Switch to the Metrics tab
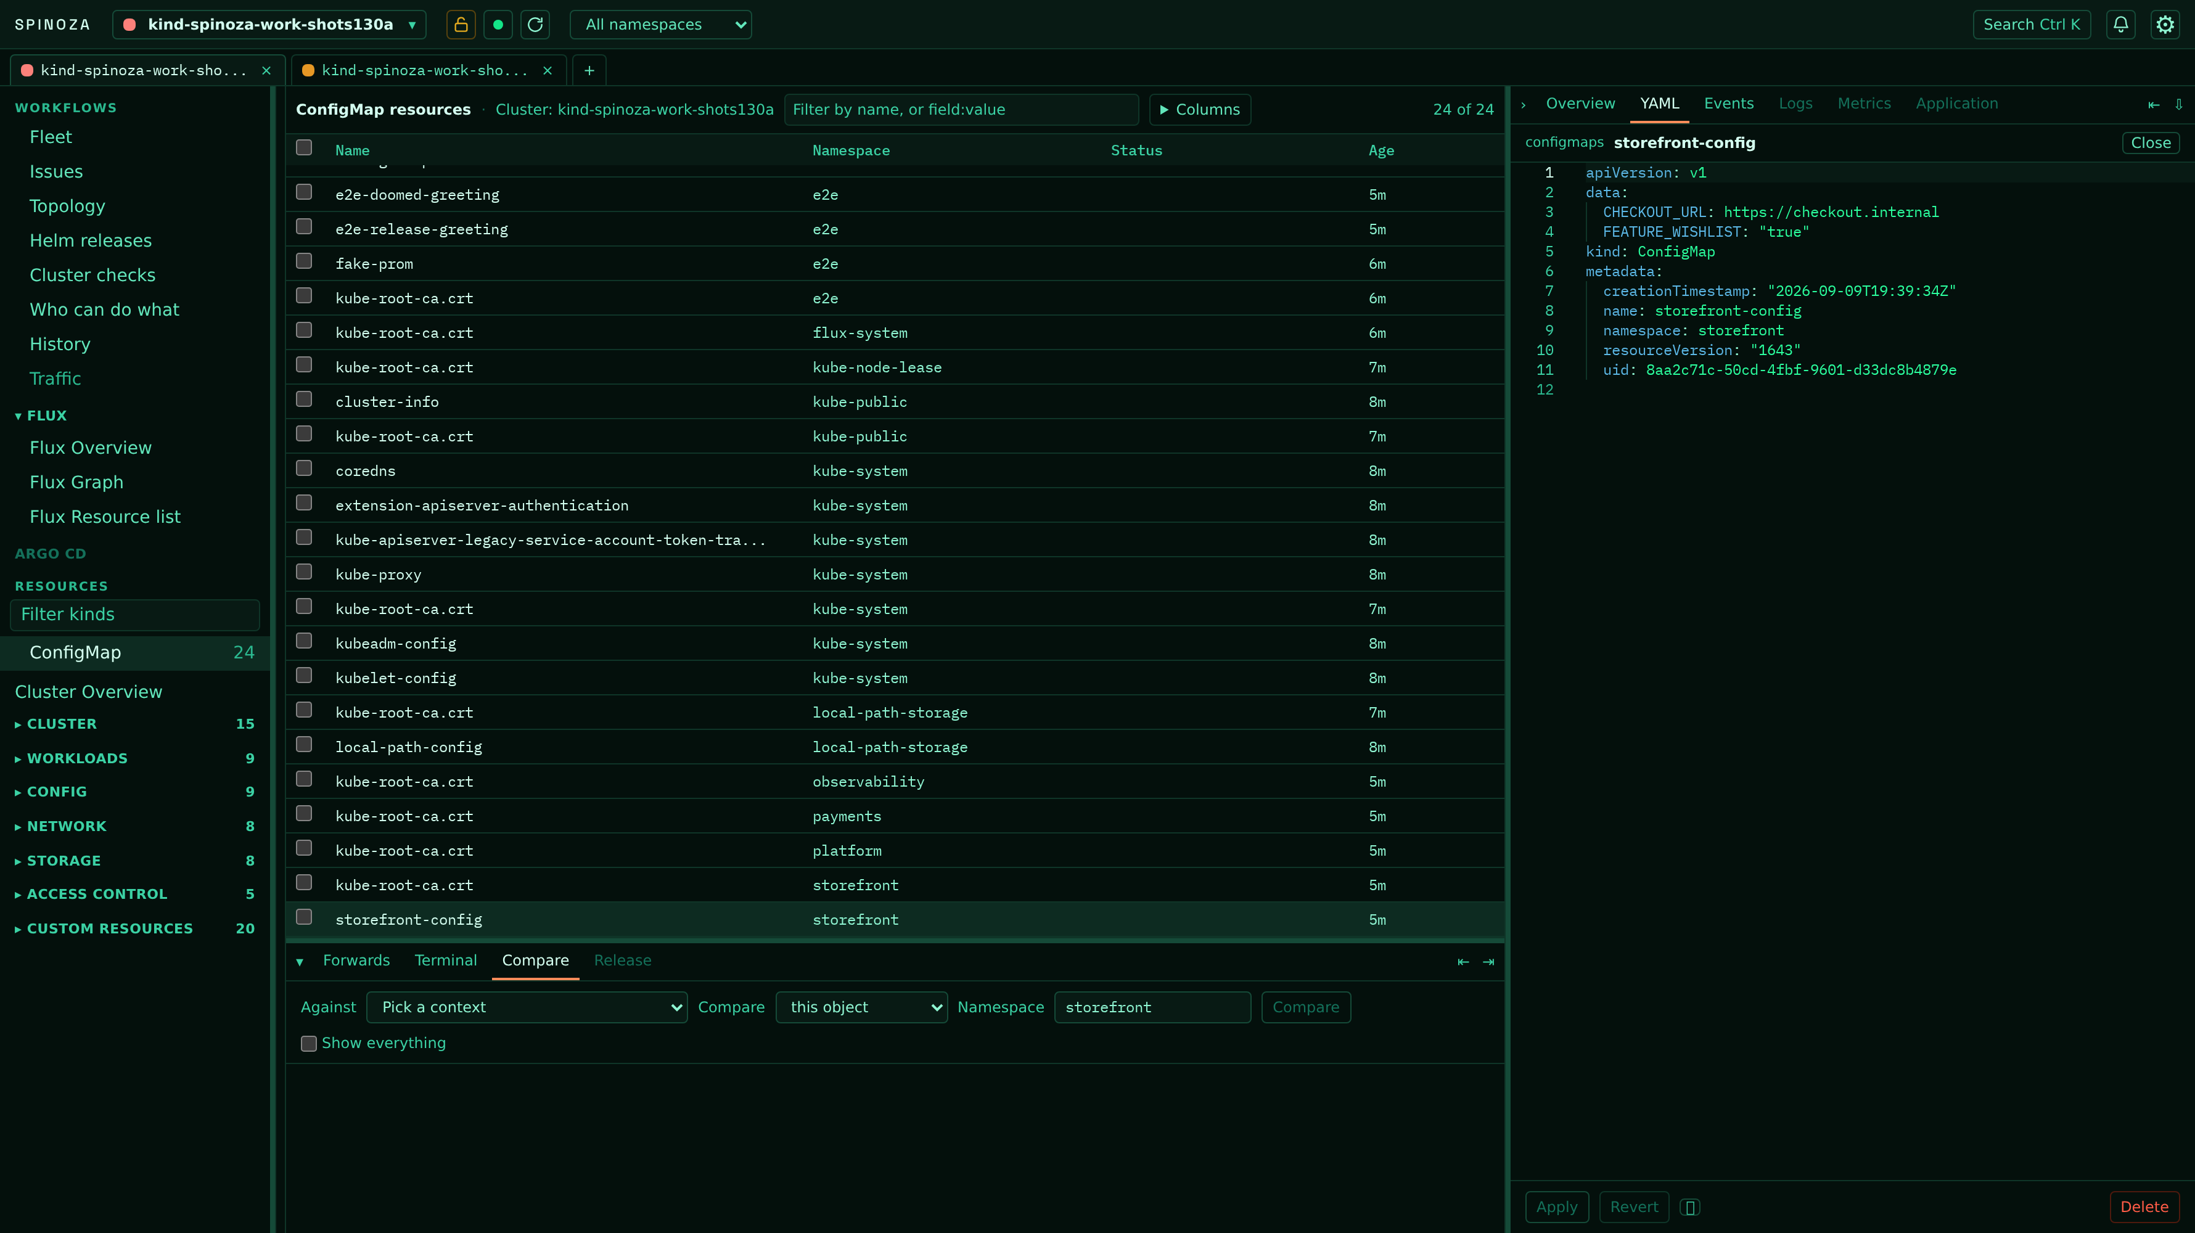 tap(1863, 104)
